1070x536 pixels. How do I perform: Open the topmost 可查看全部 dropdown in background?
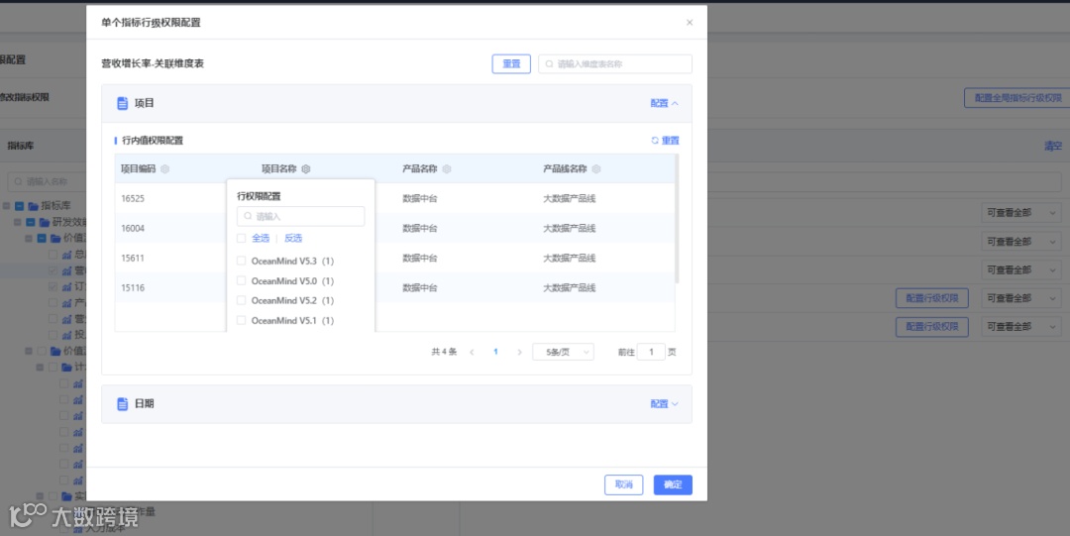tap(1020, 212)
